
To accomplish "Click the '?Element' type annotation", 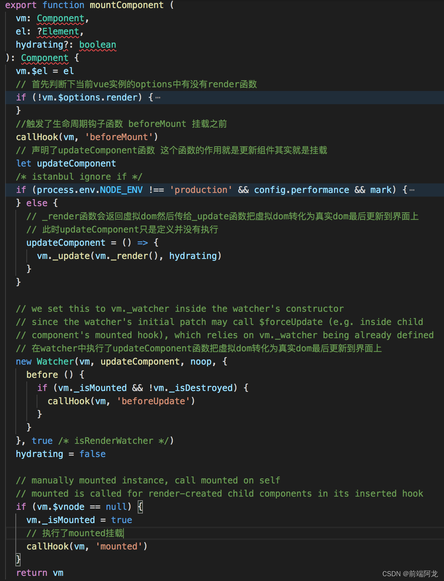I will tap(58, 32).
